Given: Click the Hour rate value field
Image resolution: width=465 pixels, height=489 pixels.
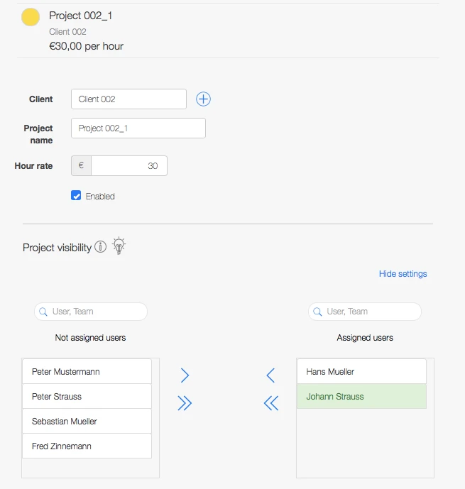Looking at the screenshot, I should tap(128, 166).
